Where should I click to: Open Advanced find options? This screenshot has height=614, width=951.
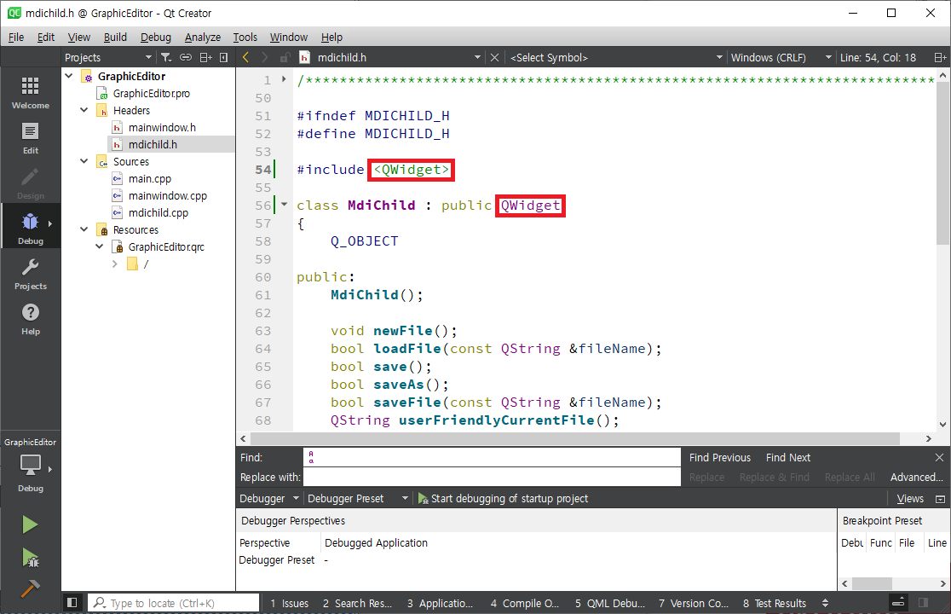click(x=916, y=478)
